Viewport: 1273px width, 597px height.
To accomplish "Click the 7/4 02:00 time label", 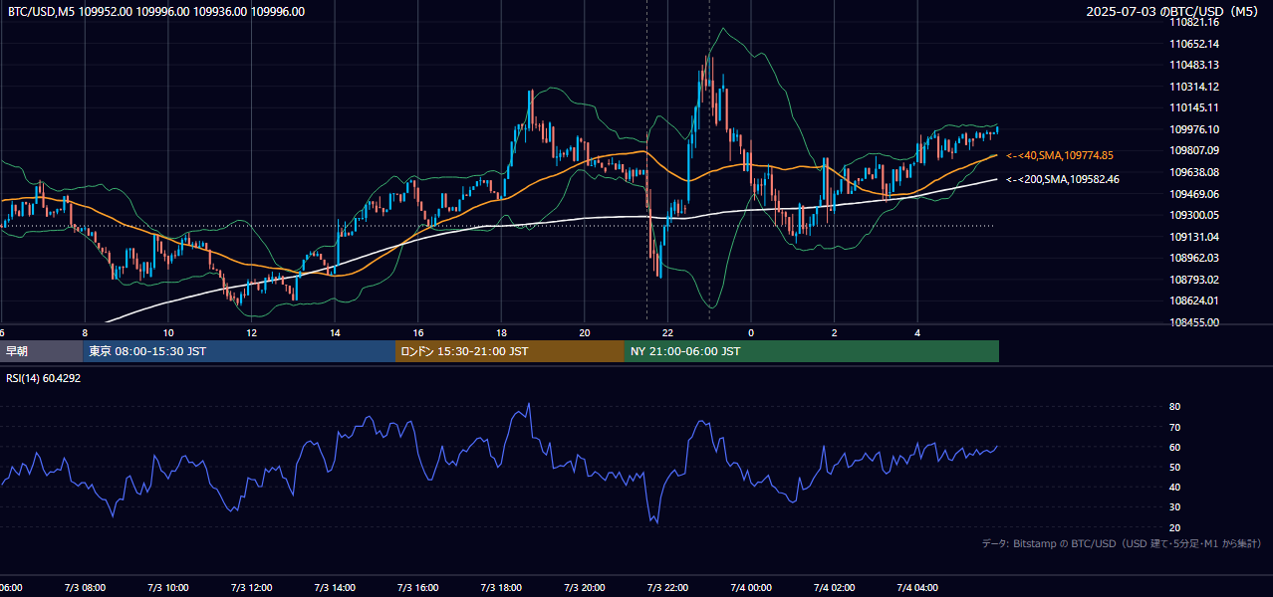I will (835, 588).
